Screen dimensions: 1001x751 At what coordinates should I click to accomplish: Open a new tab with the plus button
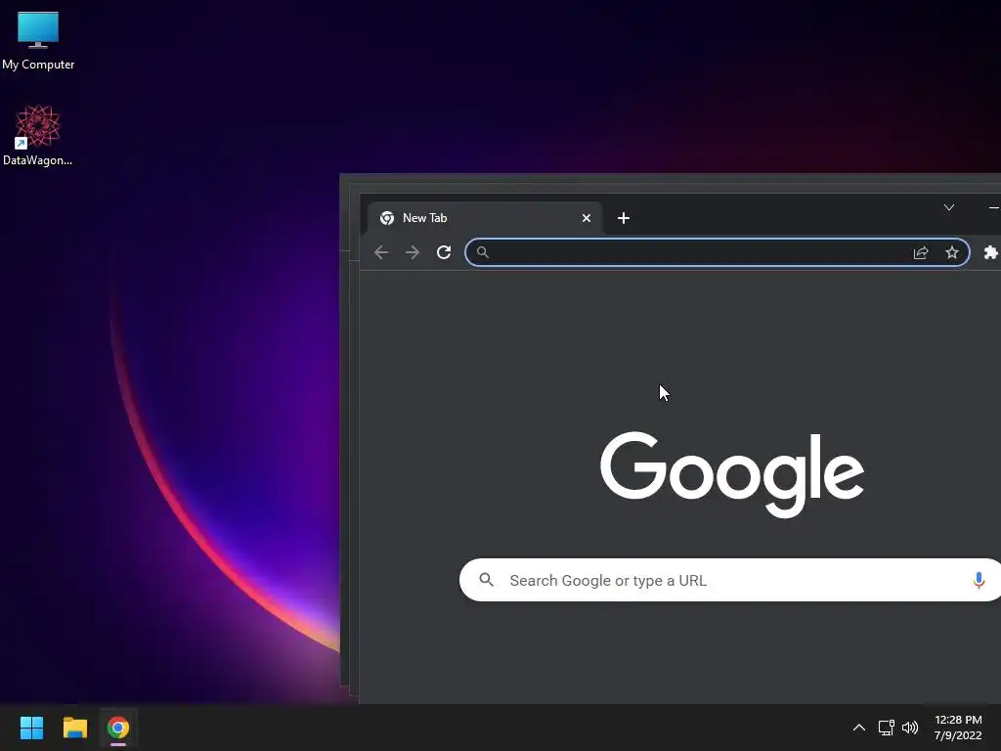coord(624,218)
